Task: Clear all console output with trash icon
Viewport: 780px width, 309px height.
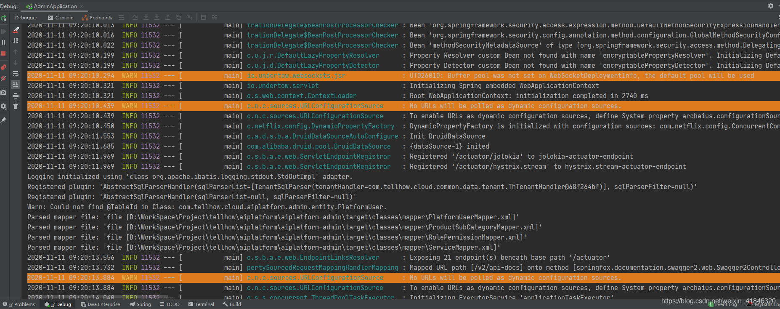Action: coord(16,107)
